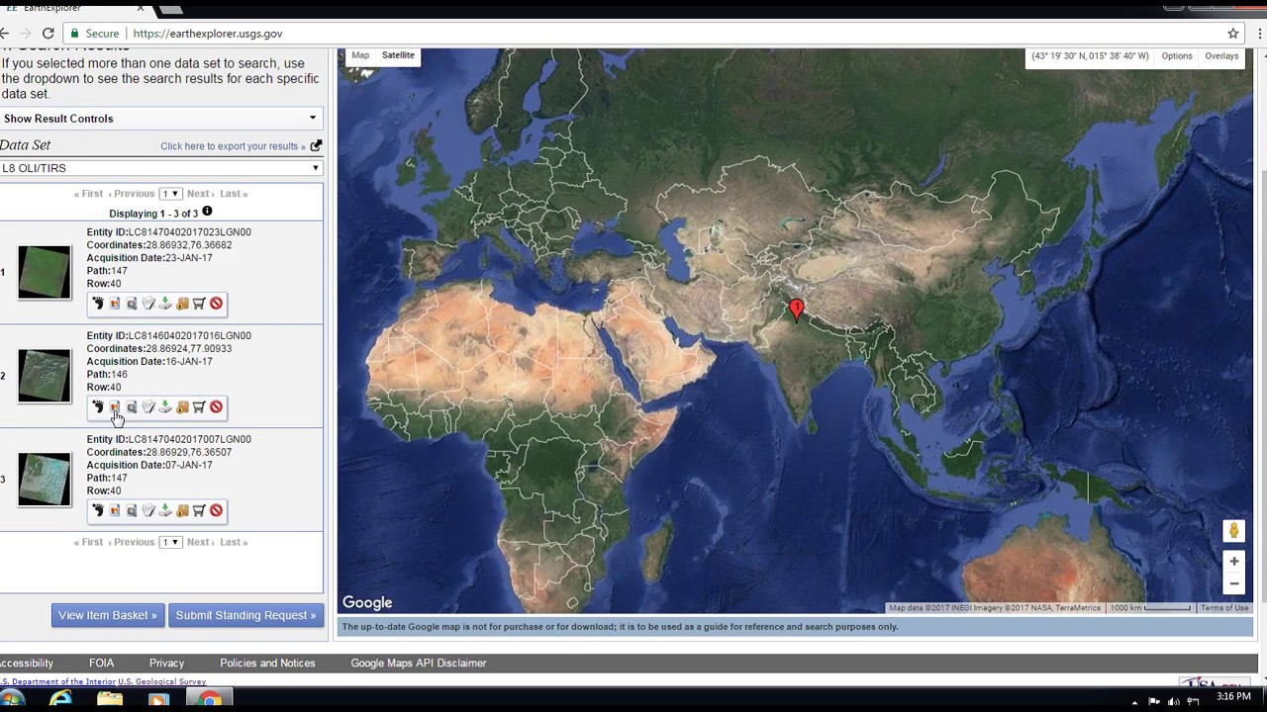
Task: Show browse overlay for scene LC81470402017023LGN00
Action: [x=115, y=304]
